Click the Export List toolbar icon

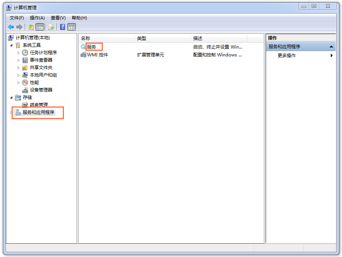point(51,27)
